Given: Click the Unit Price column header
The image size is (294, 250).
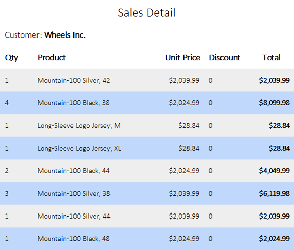Looking at the screenshot, I should [x=182, y=58].
